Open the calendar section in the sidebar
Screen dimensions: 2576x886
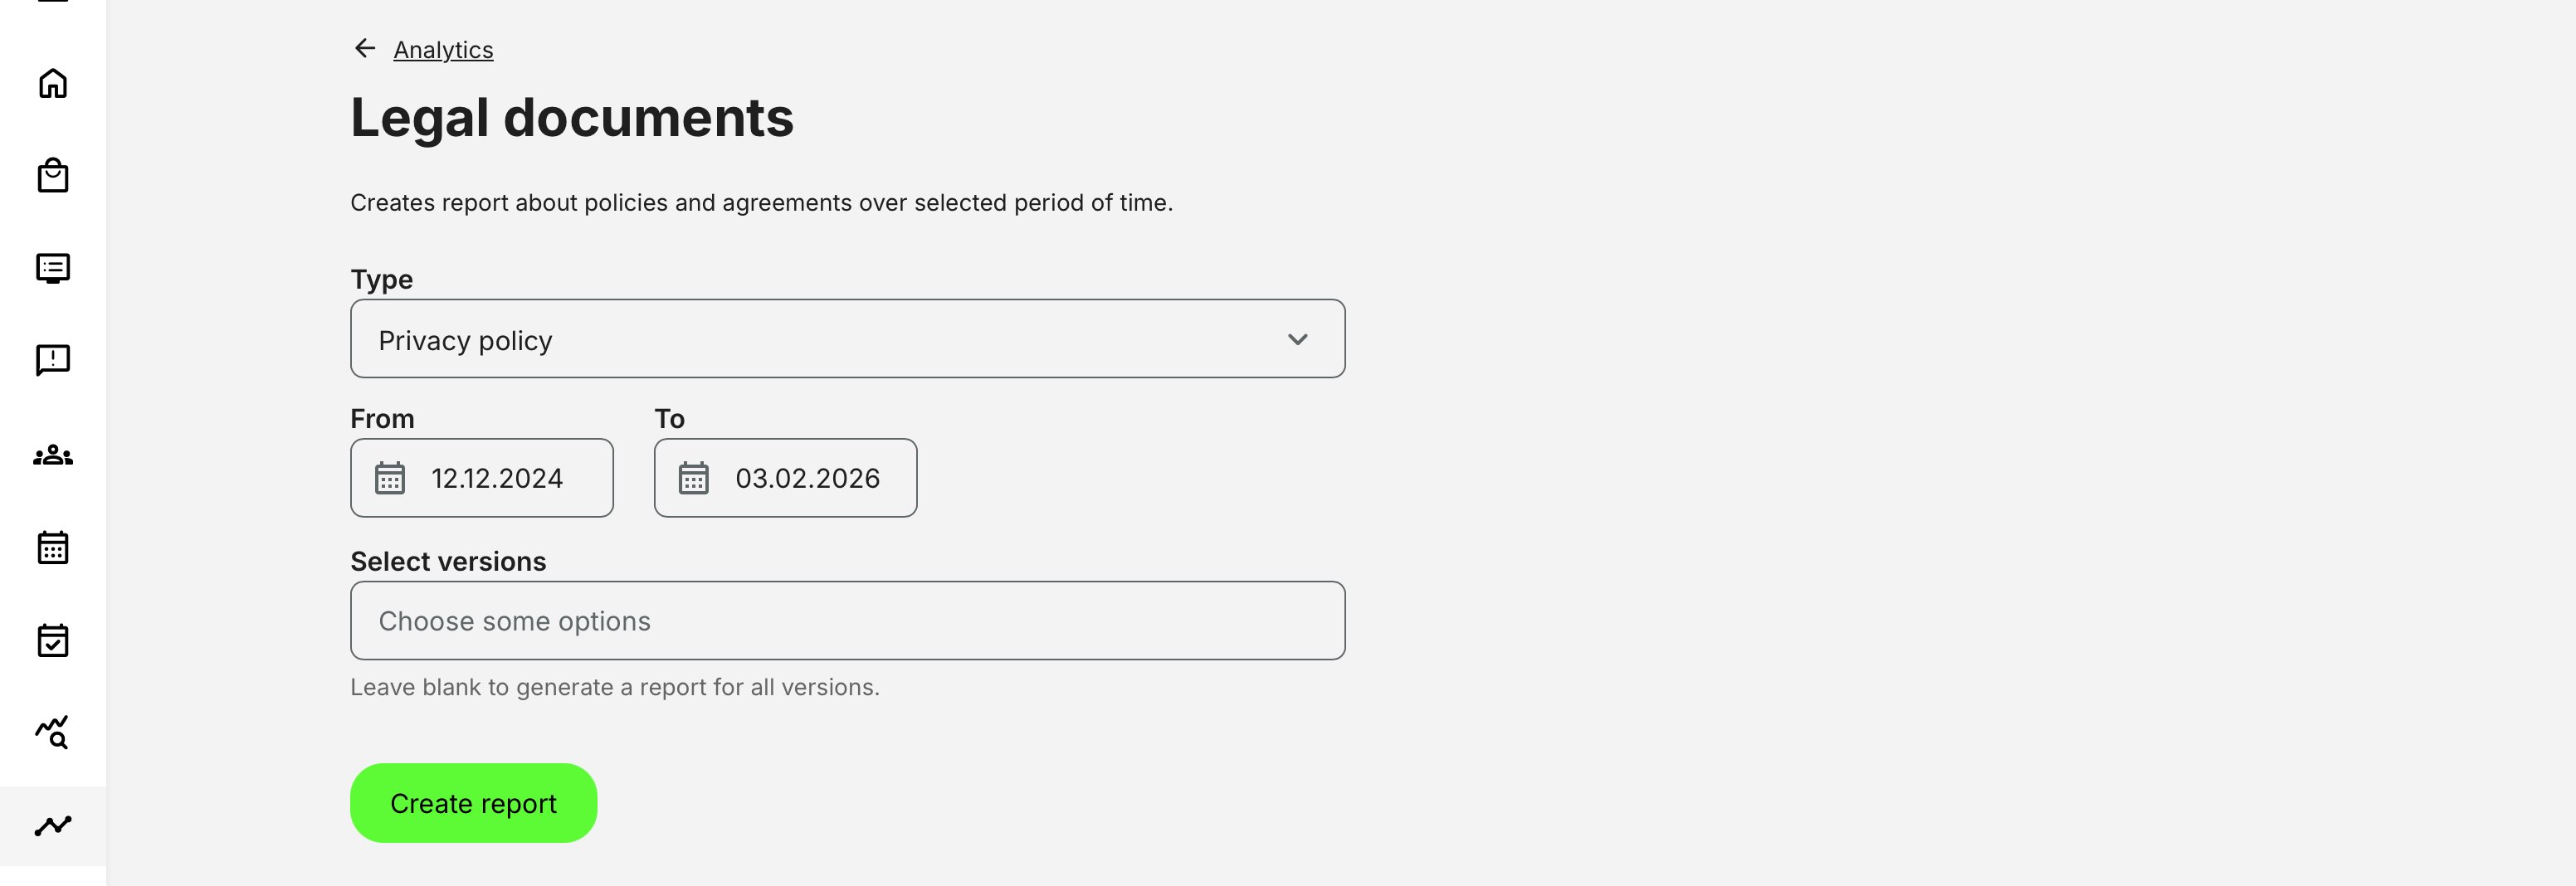pyautogui.click(x=54, y=547)
